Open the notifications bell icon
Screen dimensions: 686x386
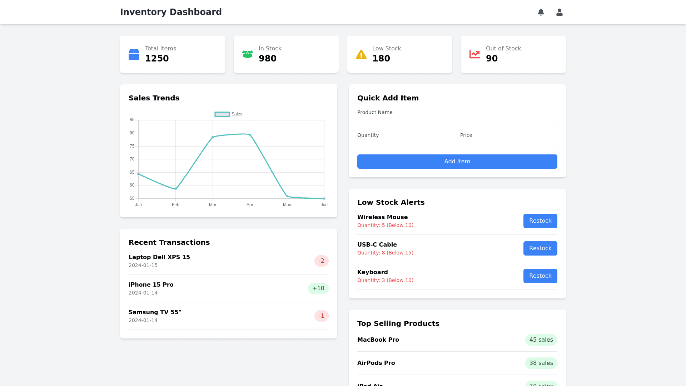pyautogui.click(x=541, y=12)
